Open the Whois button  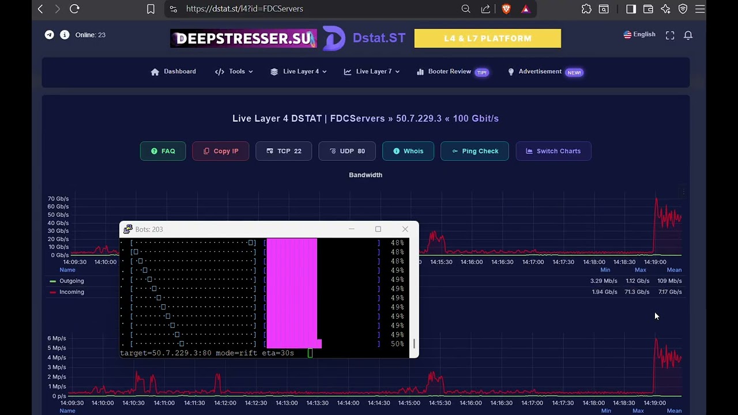point(408,151)
